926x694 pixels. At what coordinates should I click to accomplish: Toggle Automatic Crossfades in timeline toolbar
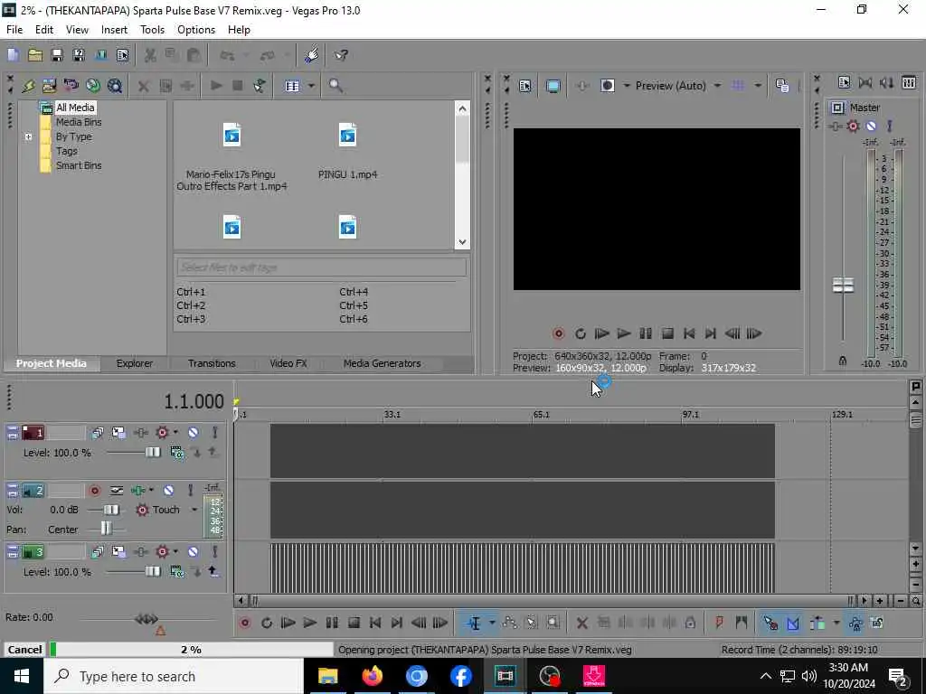tap(792, 623)
